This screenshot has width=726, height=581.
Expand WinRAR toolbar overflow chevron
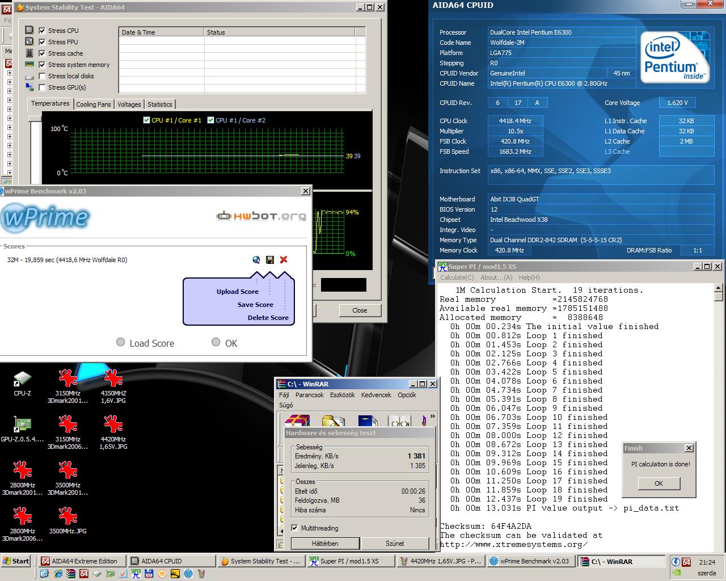pyautogui.click(x=433, y=417)
